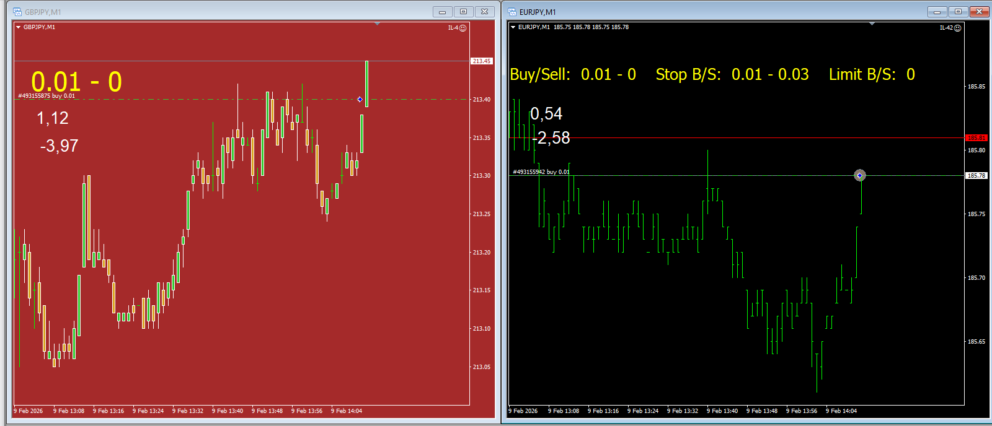Maximize the EURJPY,M1 chart window
Image resolution: width=992 pixels, height=426 pixels.
(x=958, y=12)
